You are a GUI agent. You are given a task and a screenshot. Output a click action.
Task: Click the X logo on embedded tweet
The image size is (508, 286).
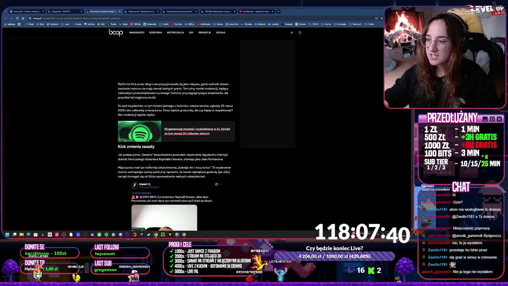click(216, 184)
